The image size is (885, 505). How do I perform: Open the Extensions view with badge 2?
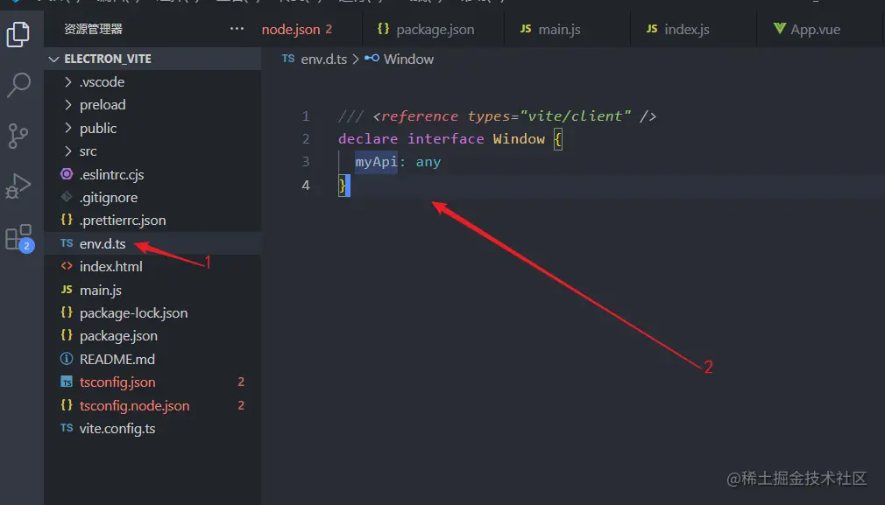[x=18, y=237]
